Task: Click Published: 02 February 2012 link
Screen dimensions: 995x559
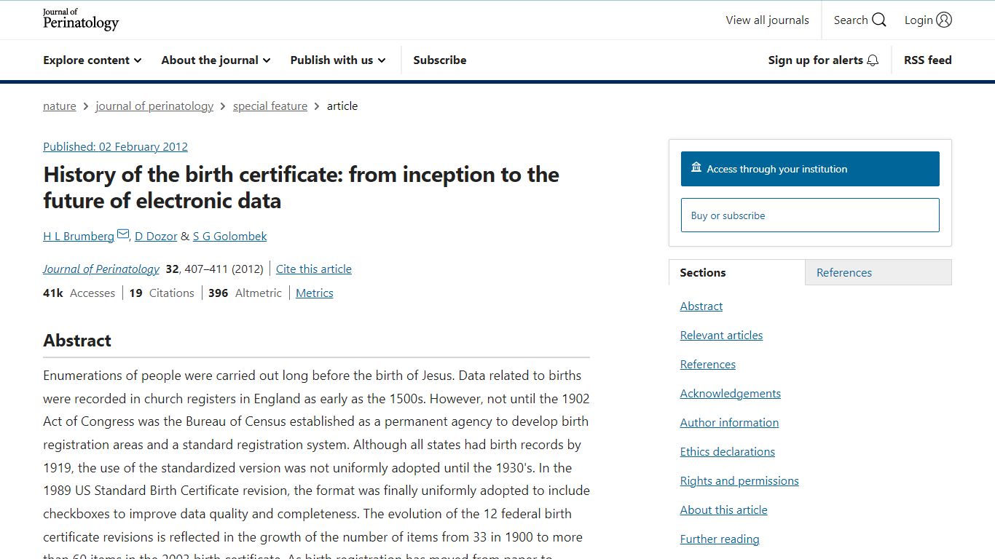Action: tap(115, 147)
